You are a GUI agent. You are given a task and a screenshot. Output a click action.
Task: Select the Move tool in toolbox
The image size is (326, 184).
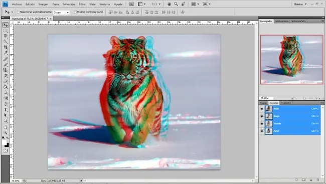[x=6, y=25]
